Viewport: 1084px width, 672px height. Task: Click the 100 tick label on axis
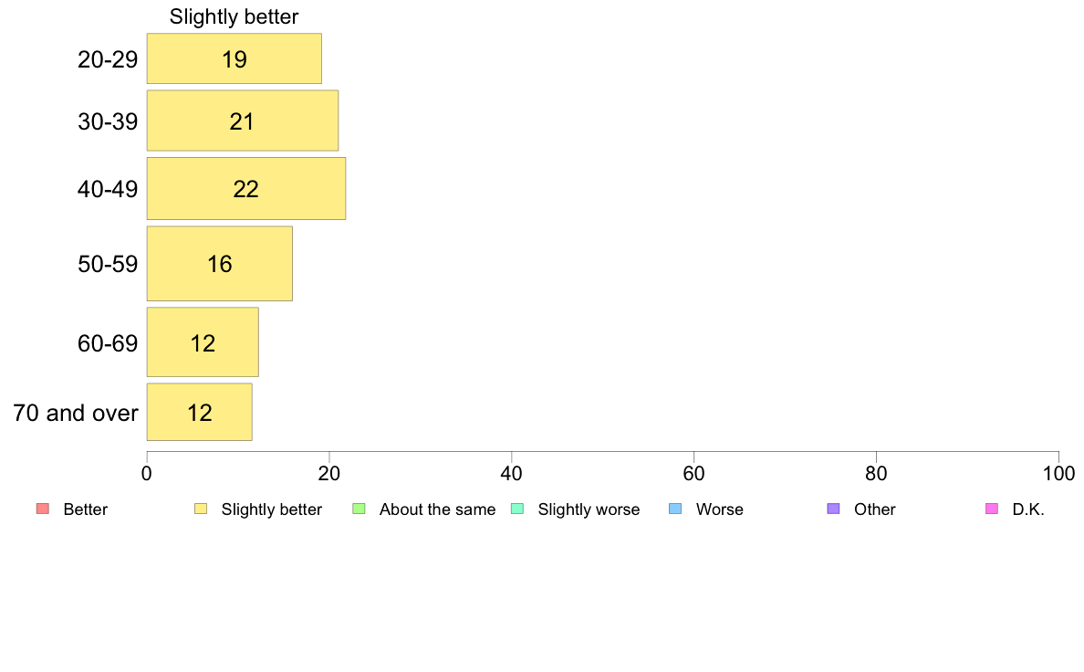[x=1058, y=473]
